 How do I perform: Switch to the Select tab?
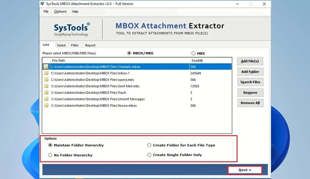(x=61, y=45)
